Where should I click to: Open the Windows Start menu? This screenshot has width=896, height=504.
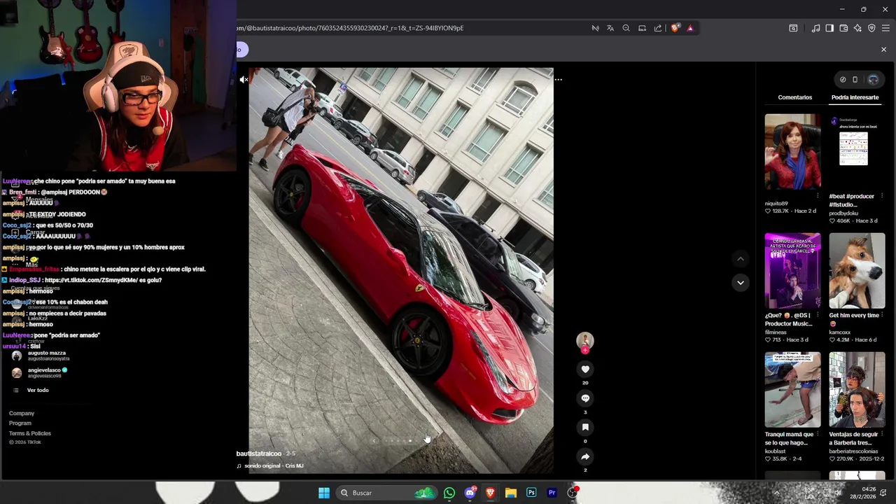(324, 493)
